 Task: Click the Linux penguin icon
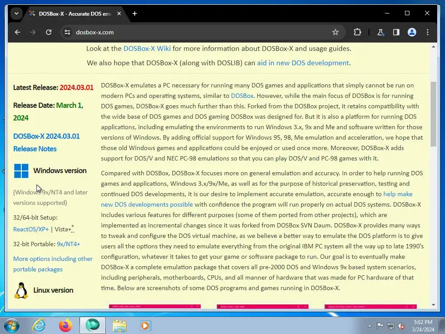pyautogui.click(x=21, y=291)
